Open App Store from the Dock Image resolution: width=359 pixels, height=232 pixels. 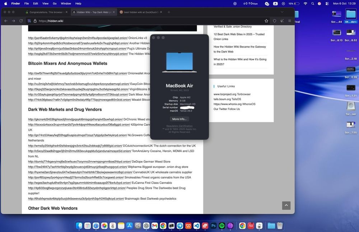click(130, 226)
